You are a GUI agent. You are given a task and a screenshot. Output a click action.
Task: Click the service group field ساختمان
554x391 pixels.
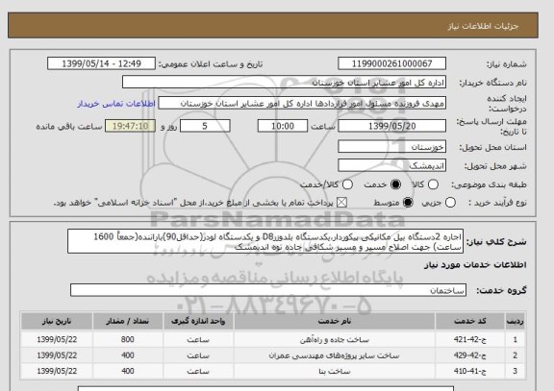(268, 290)
